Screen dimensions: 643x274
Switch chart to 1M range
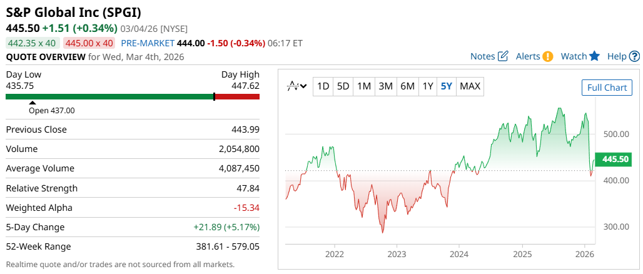pos(364,86)
